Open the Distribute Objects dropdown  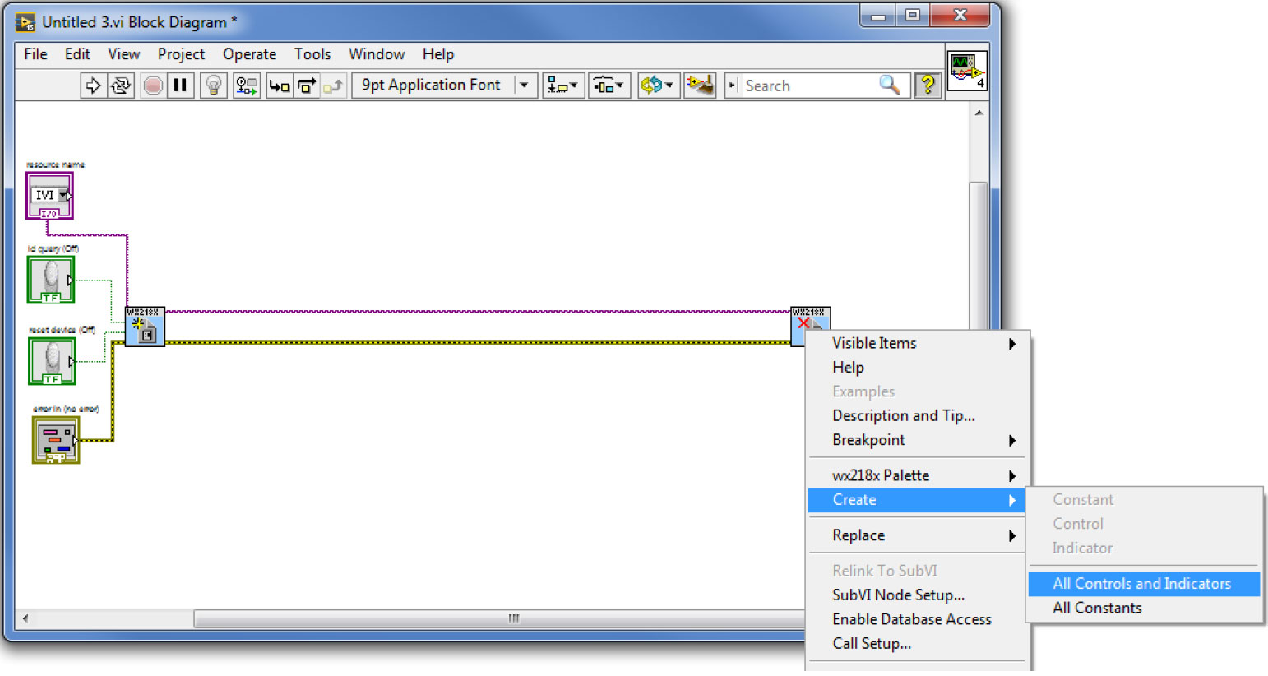[609, 86]
